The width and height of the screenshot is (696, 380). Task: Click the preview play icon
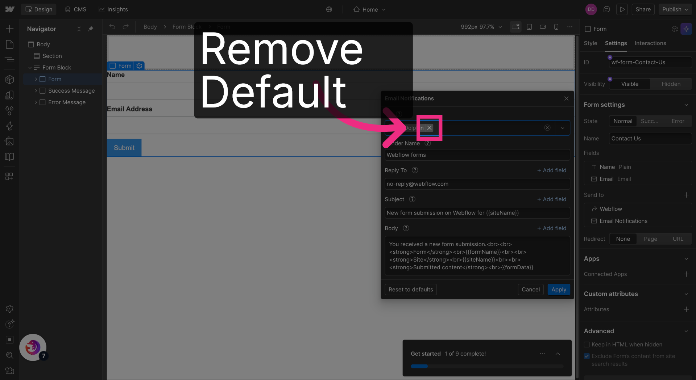tap(622, 9)
